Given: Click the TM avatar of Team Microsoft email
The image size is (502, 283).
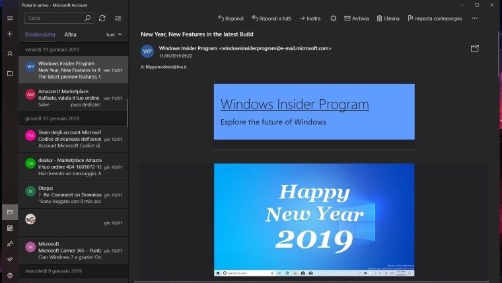Looking at the screenshot, I should point(30,136).
